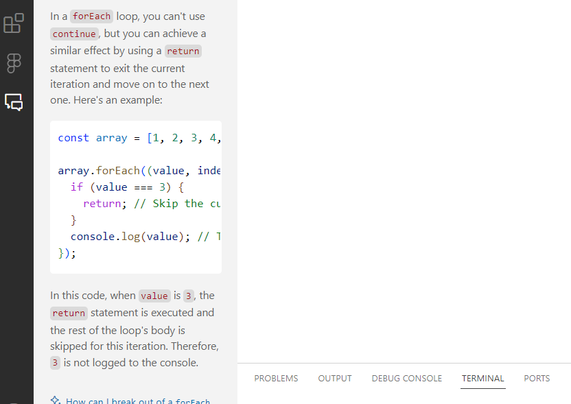Image resolution: width=571 pixels, height=404 pixels.
Task: Click the 'if (value === 3) {' code line
Action: [x=128, y=187]
